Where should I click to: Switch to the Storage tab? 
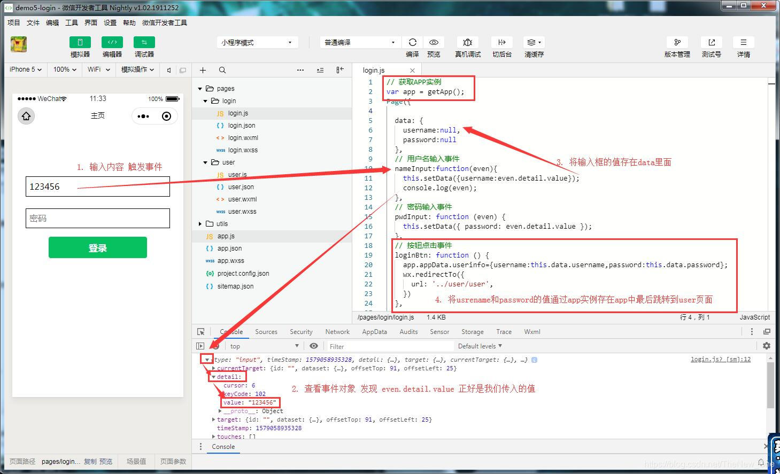[473, 332]
